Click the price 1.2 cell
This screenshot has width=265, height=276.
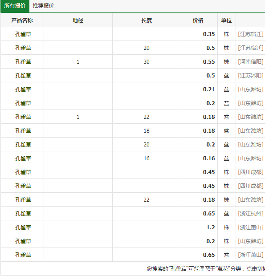click(211, 227)
